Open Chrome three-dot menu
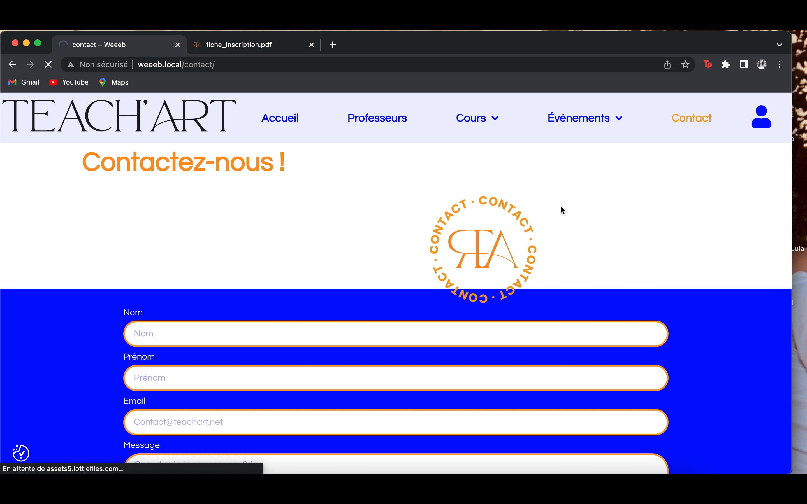Image resolution: width=807 pixels, height=504 pixels. tap(779, 65)
